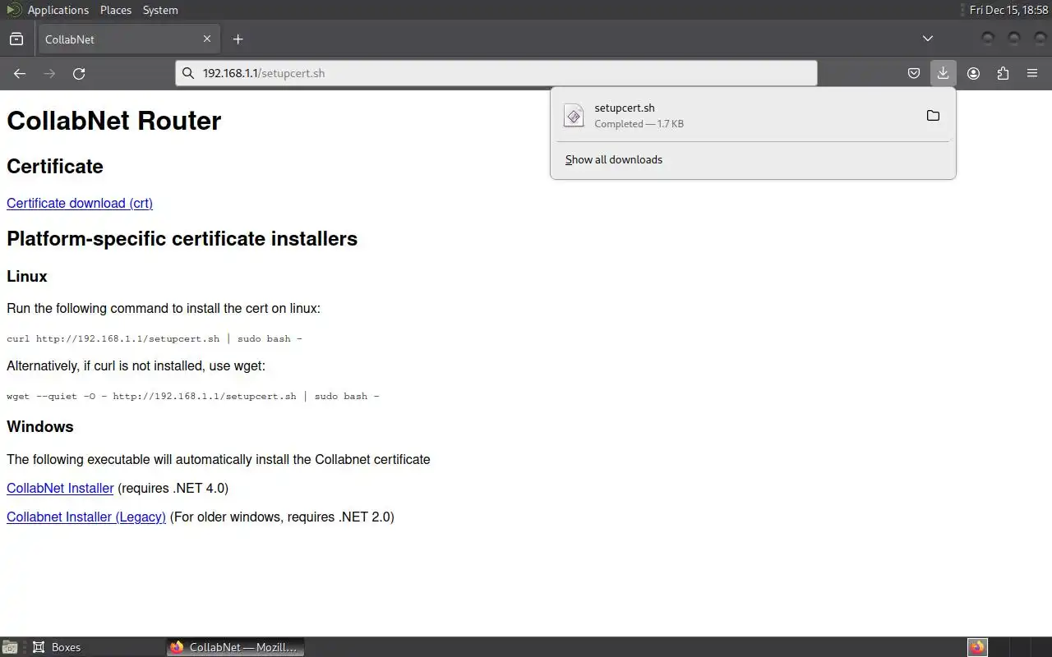Select the CollabNet browser tab

click(x=127, y=39)
